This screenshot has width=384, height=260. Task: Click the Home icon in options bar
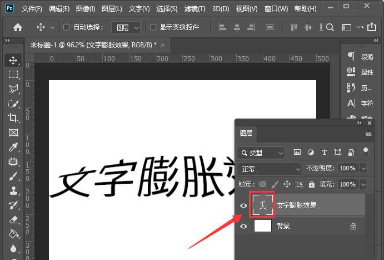(18, 27)
